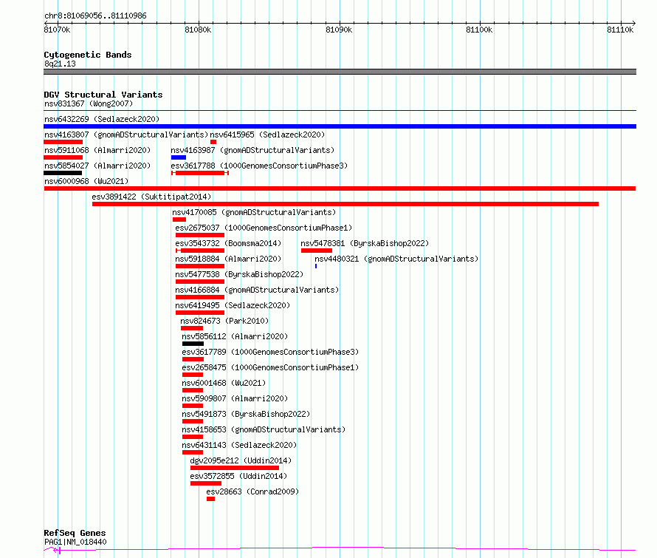Click nsv824673 (Park2010) label
Image resolution: width=657 pixels, height=558 pixels.
coord(224,321)
